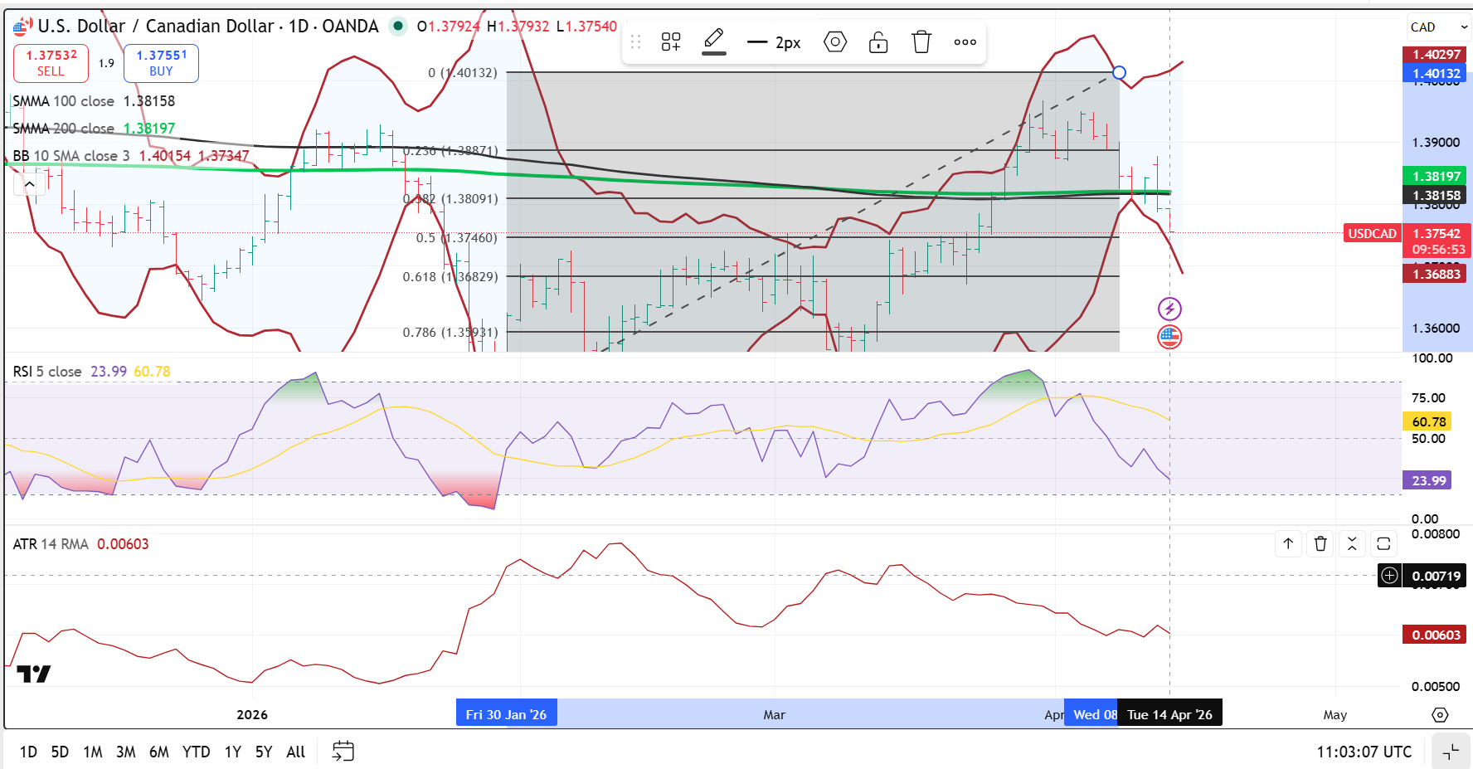Click the US flag economic event marker
The height and width of the screenshot is (769, 1473).
click(x=1169, y=337)
